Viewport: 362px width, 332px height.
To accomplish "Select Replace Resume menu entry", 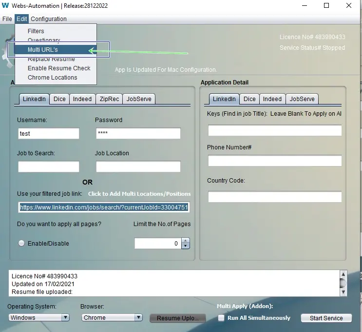I will point(56,59).
